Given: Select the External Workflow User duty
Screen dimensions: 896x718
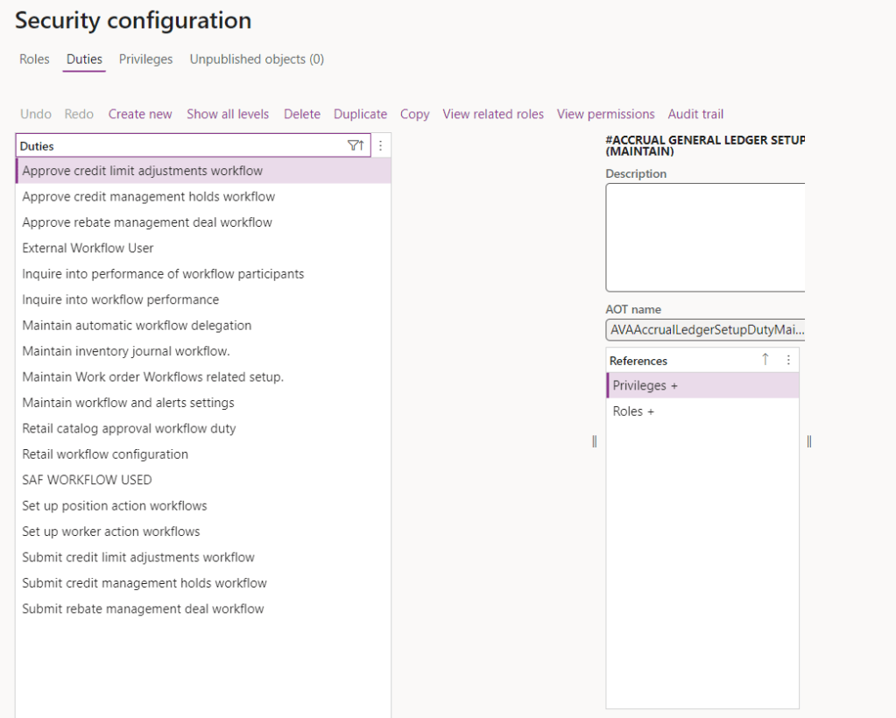Looking at the screenshot, I should click(x=88, y=248).
